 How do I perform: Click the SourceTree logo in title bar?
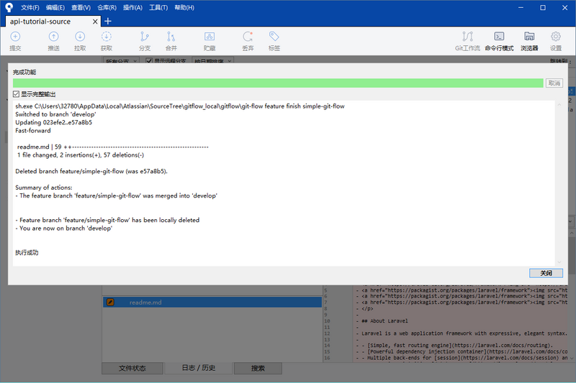(x=9, y=7)
